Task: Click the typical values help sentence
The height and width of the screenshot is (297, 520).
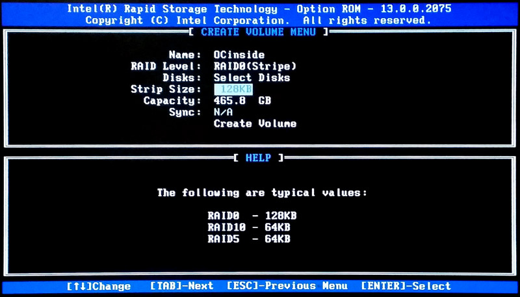Action: tap(262, 192)
